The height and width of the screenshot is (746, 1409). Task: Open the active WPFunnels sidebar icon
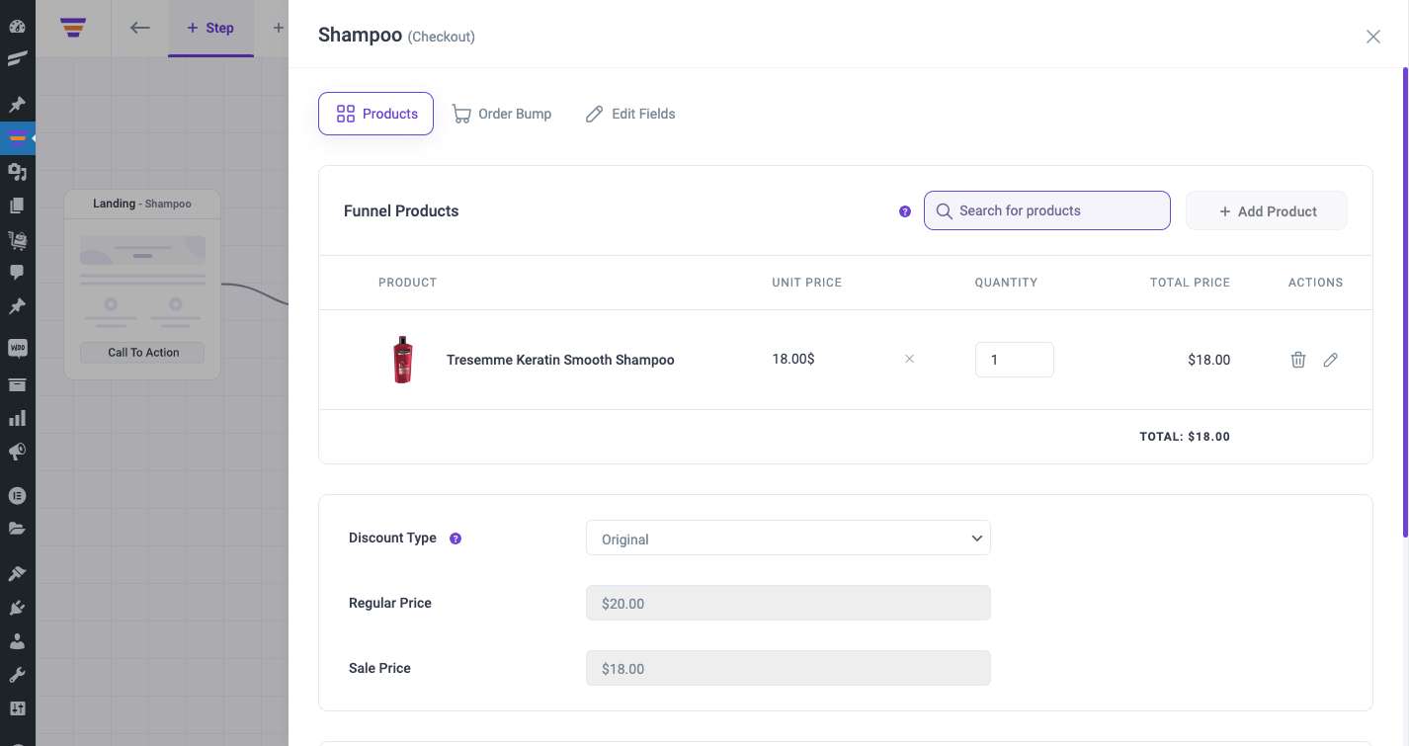(x=17, y=138)
